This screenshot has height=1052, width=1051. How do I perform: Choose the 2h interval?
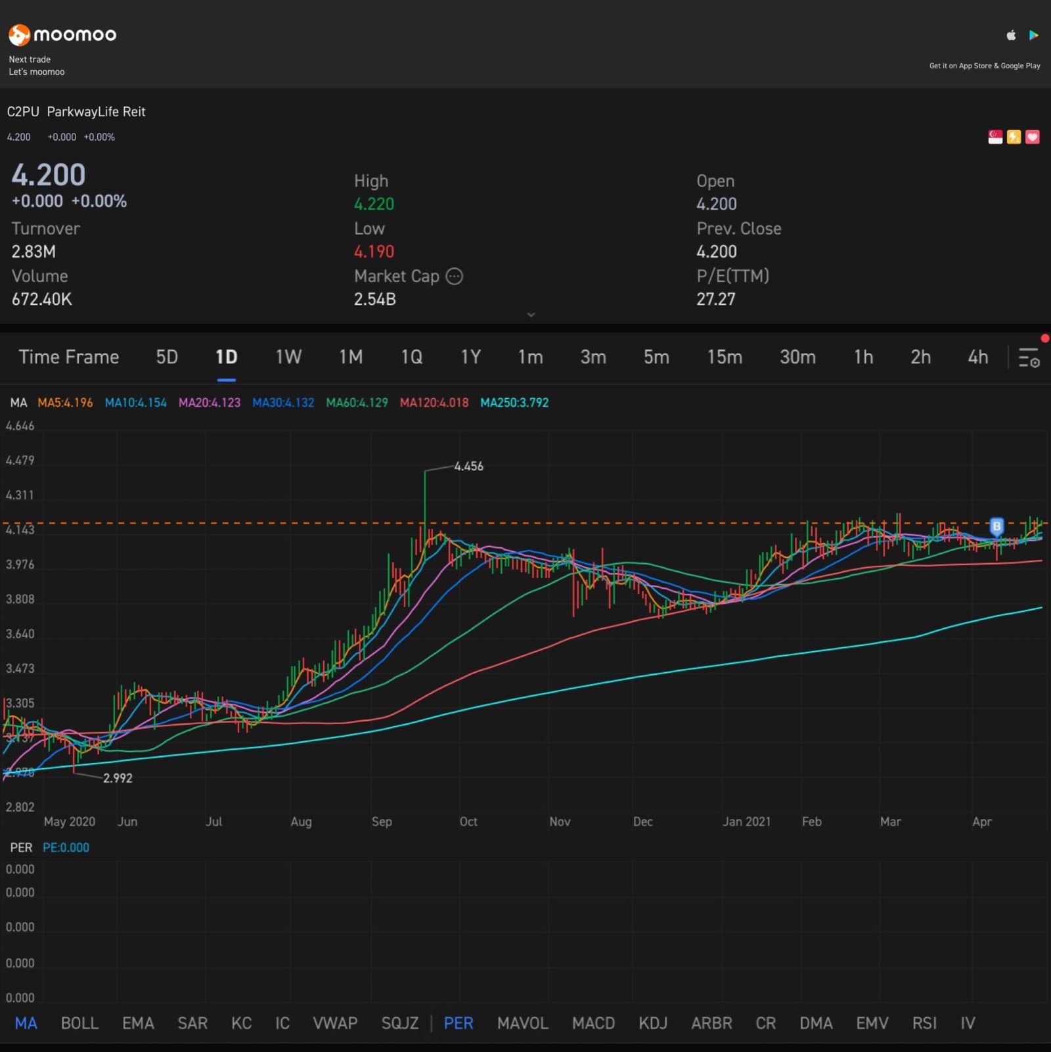click(920, 357)
